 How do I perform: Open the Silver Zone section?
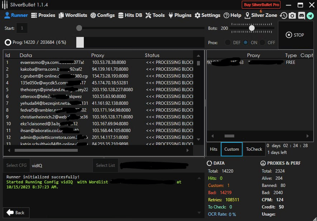point(261,15)
